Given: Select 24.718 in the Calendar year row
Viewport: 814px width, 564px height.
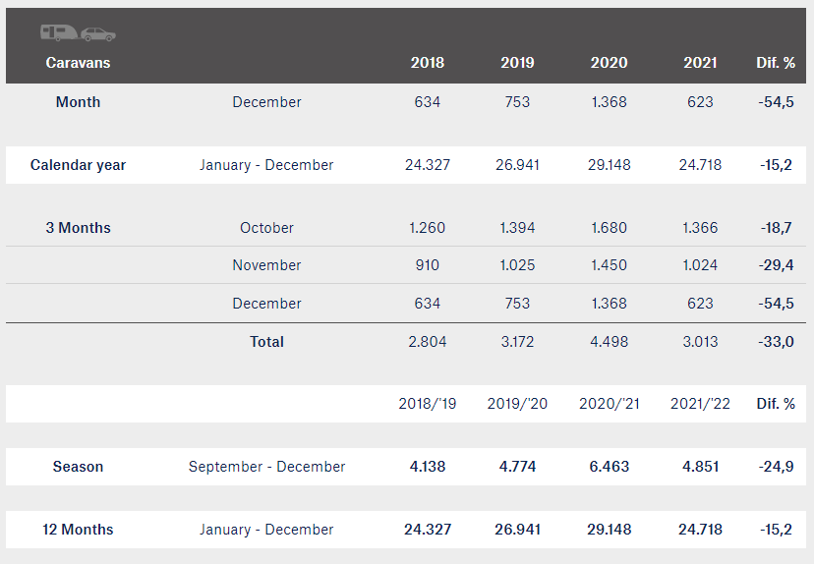Looking at the screenshot, I should coord(700,165).
